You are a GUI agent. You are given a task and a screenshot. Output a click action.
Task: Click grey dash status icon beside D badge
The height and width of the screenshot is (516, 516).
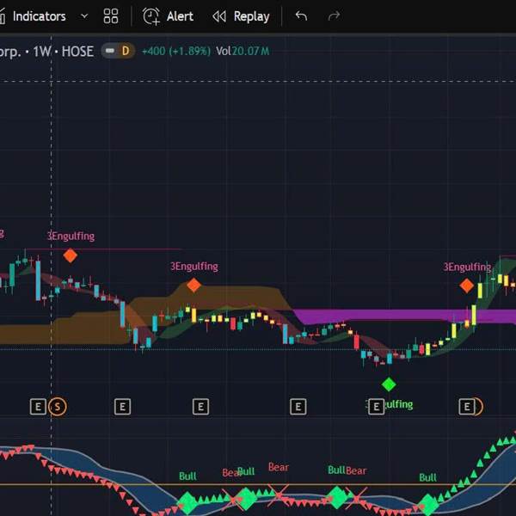coord(110,51)
